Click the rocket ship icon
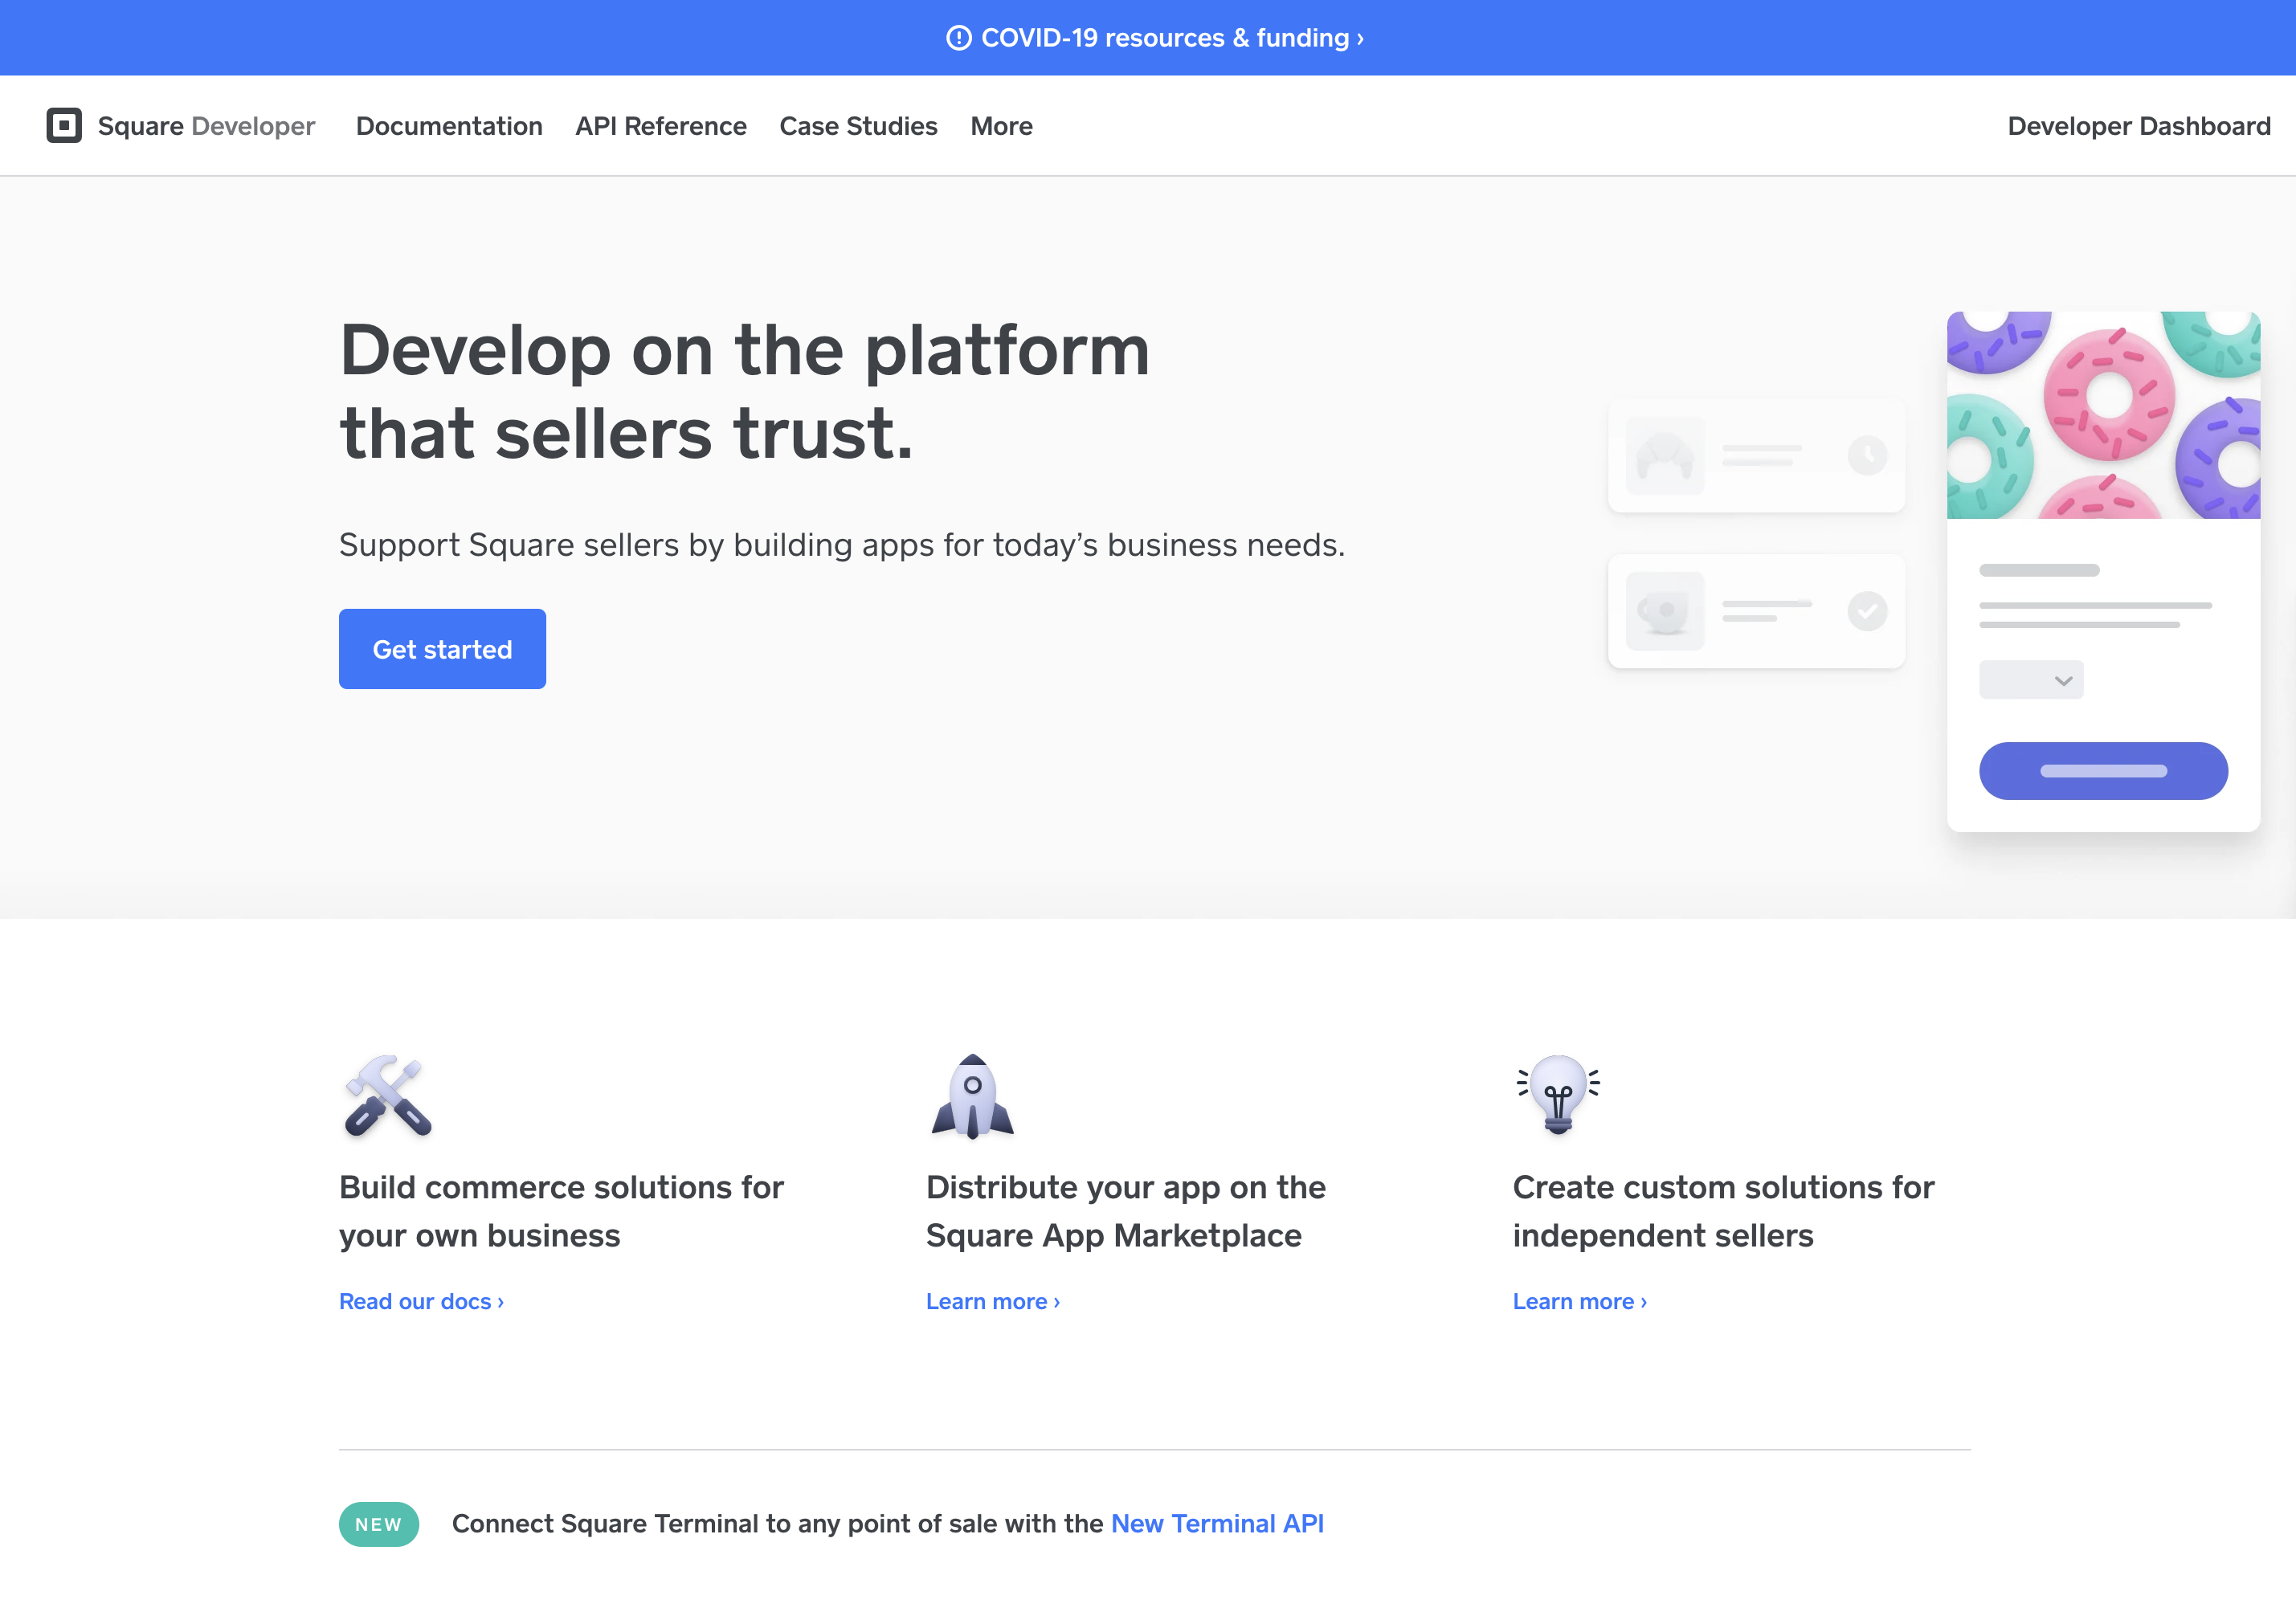 tap(972, 1096)
